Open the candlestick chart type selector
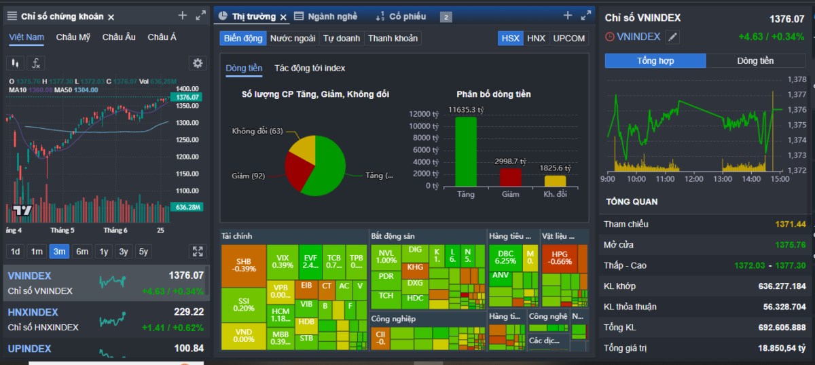The image size is (815, 365). coord(16,63)
